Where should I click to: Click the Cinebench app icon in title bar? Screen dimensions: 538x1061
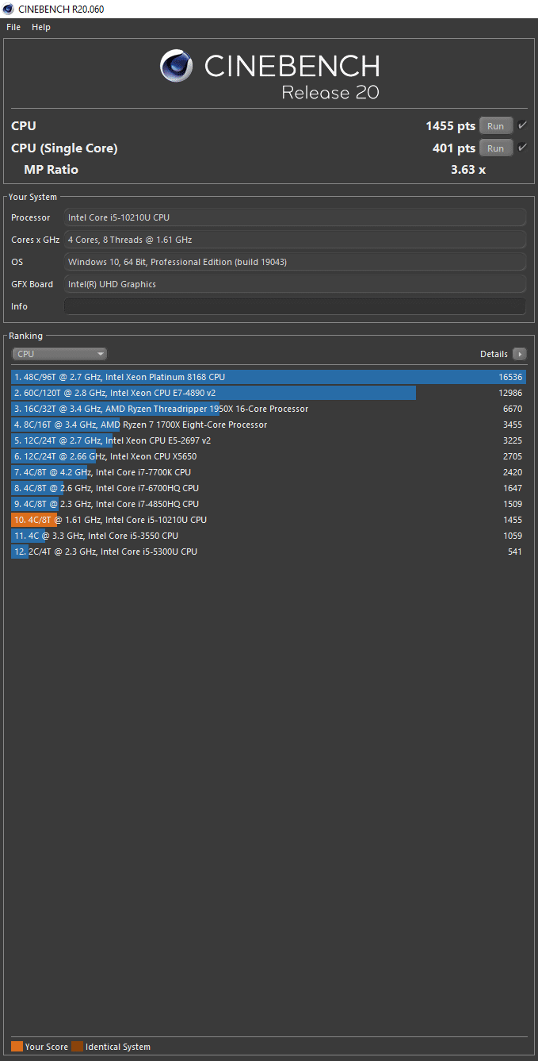(9, 9)
